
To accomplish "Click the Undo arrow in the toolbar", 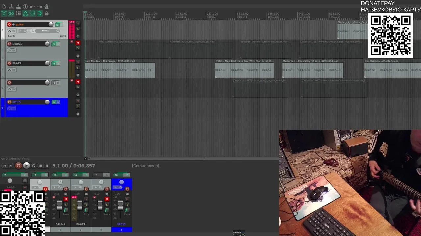I will [32, 7].
